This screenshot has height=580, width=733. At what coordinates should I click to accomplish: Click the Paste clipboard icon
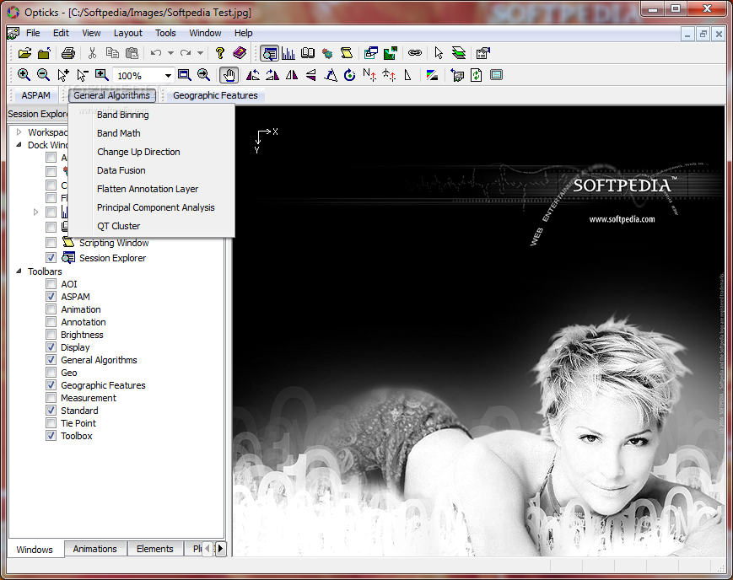(132, 53)
